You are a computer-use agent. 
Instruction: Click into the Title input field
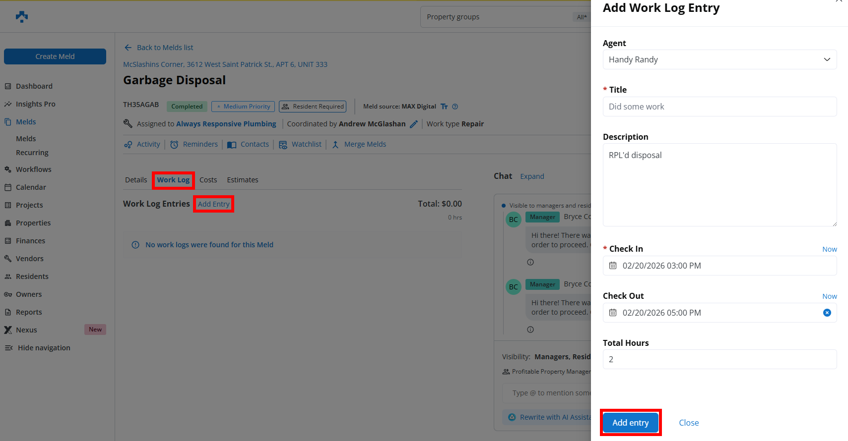coord(719,107)
